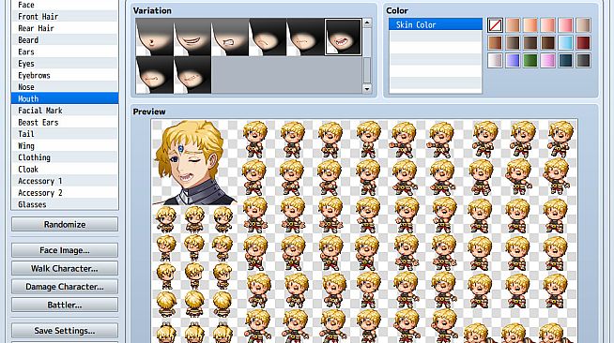Viewport: 614px width, 343px height.
Task: Choose the blue-violet color swatch
Action: [x=513, y=61]
